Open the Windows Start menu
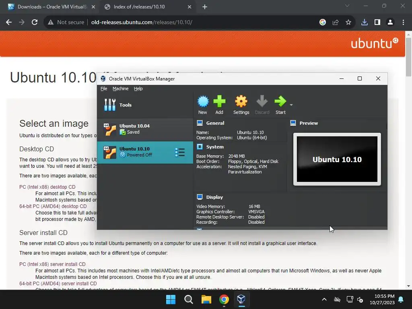The height and width of the screenshot is (309, 412). [x=171, y=299]
